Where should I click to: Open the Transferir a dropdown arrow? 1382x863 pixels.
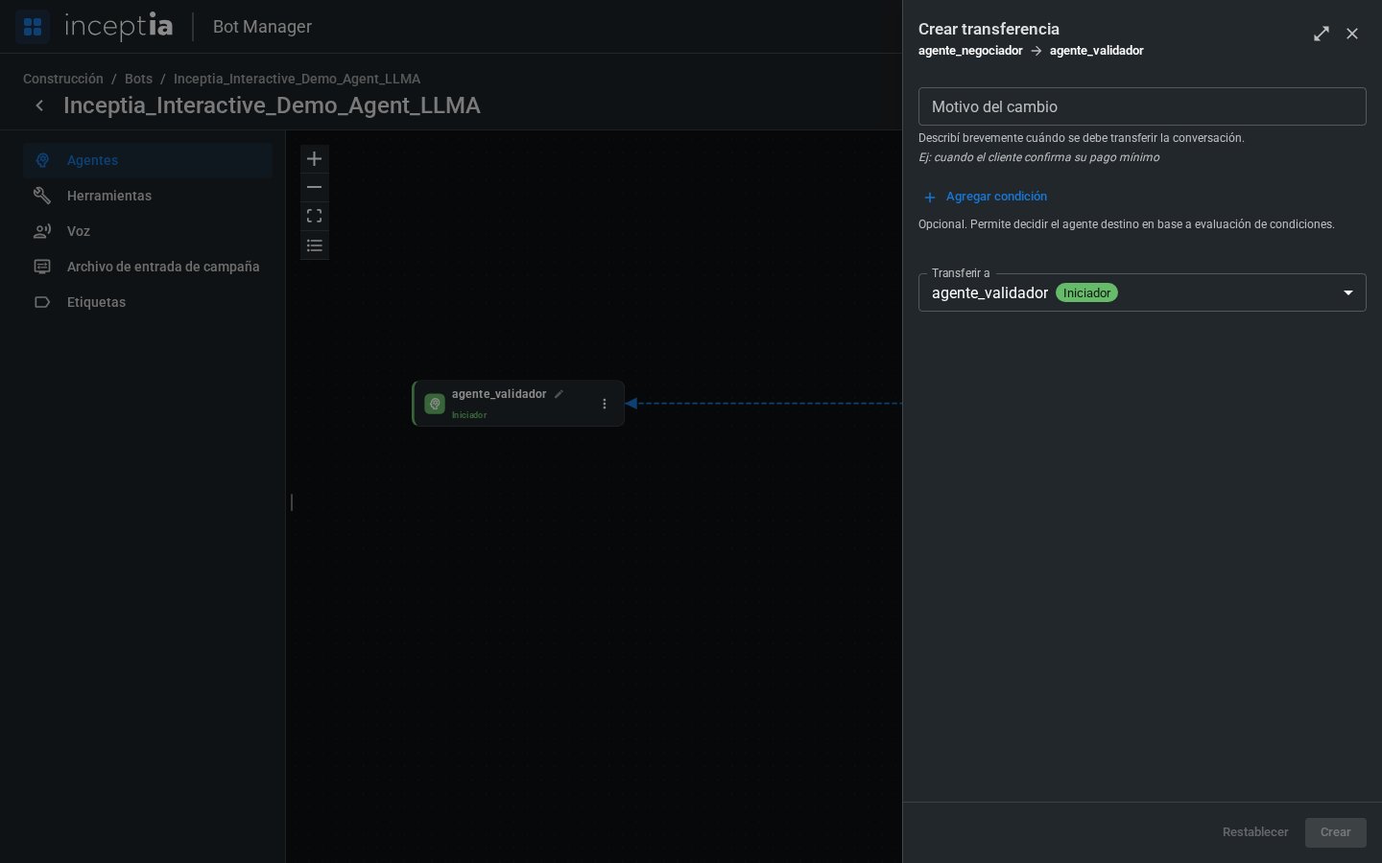pos(1347,292)
